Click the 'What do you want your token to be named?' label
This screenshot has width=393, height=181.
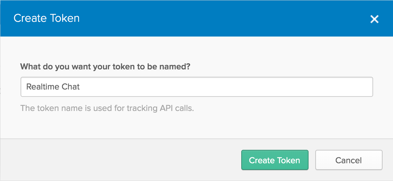coord(105,66)
